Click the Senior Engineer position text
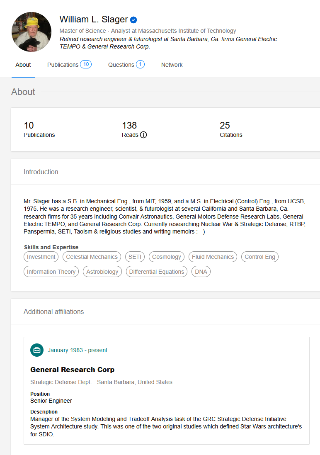Viewport: 320px width, 455px height. pos(51,401)
